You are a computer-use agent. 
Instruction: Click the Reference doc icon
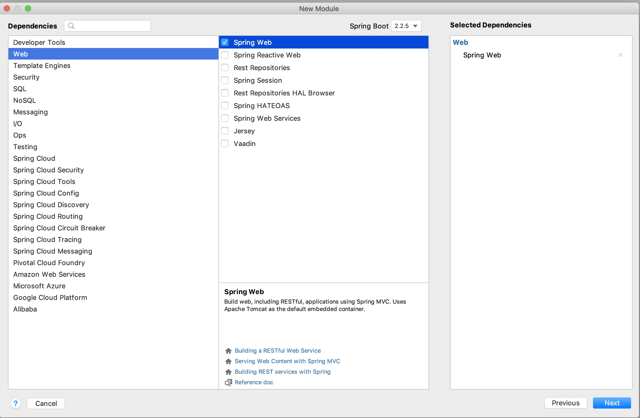click(x=228, y=382)
